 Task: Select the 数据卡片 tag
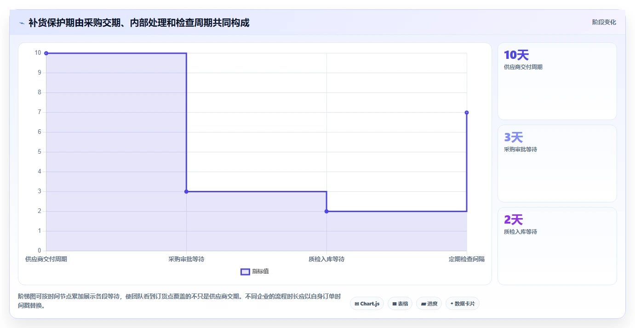tap(463, 304)
